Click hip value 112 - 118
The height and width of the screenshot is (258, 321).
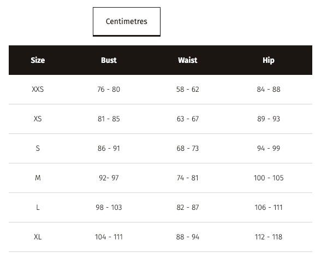[x=269, y=237]
